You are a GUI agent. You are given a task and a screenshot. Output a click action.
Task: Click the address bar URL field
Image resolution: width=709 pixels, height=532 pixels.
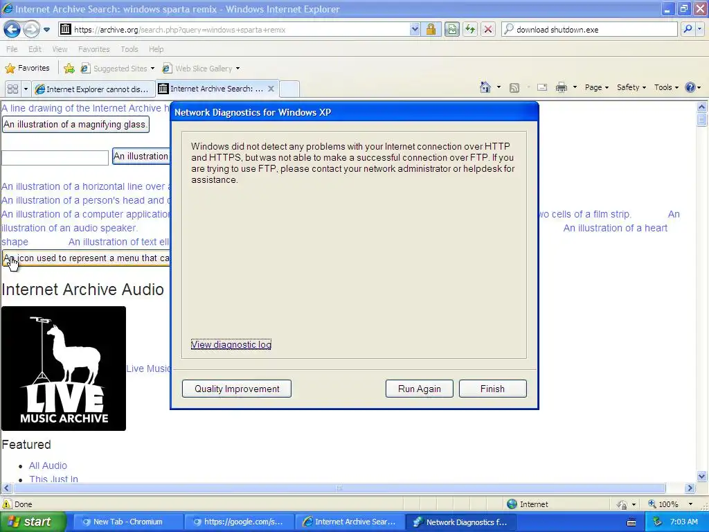tap(240, 29)
